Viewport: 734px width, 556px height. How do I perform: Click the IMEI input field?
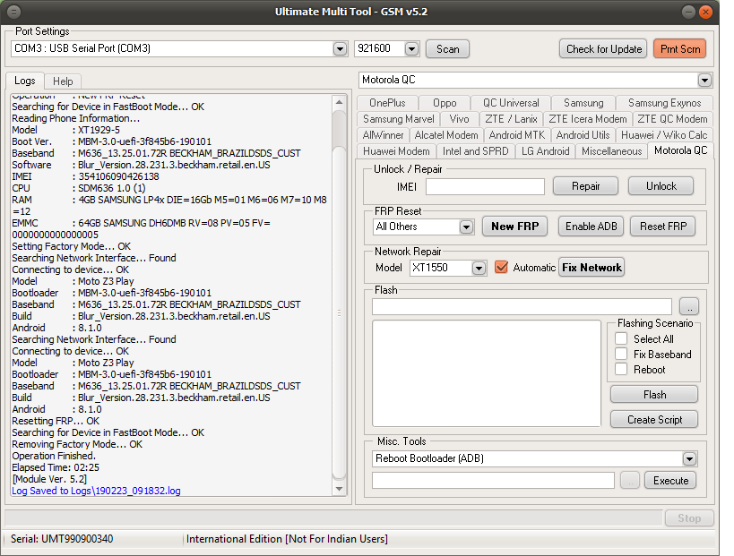(x=485, y=186)
